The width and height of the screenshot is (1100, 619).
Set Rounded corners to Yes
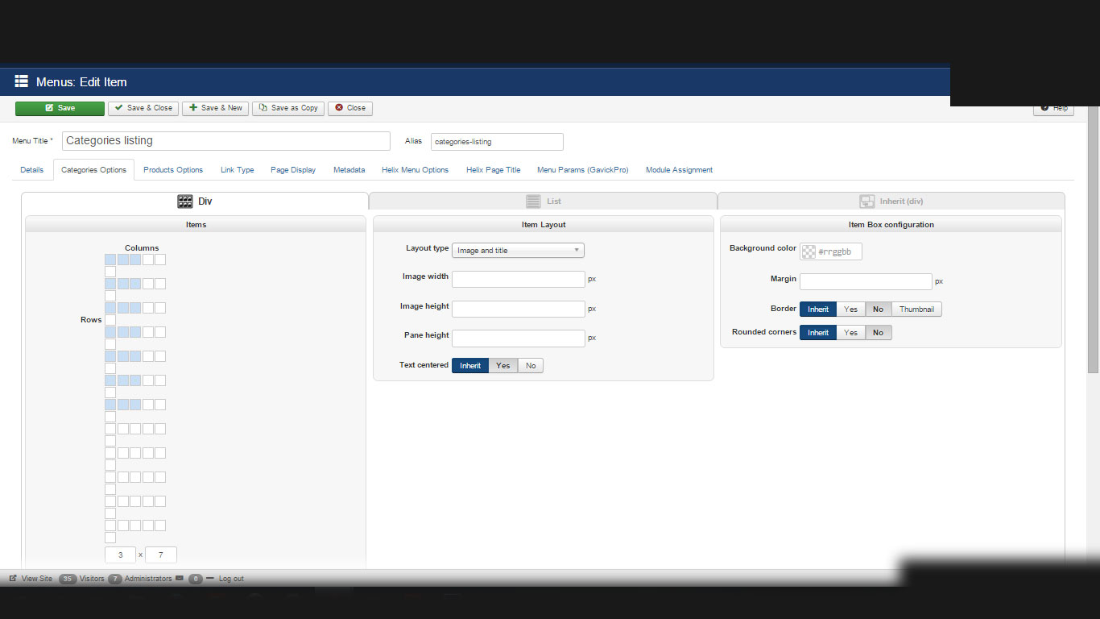(x=851, y=333)
